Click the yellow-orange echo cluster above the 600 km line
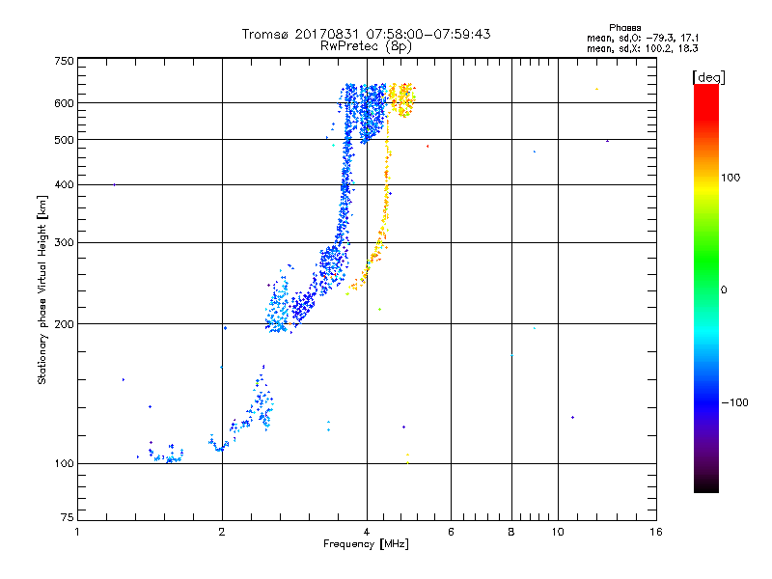This screenshot has width=772, height=579. point(402,99)
